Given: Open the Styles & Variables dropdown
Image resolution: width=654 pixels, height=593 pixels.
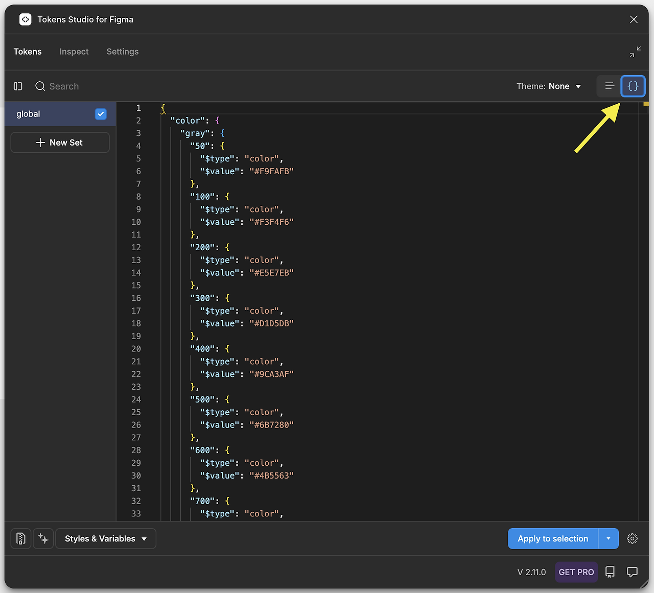Looking at the screenshot, I should click(x=106, y=538).
